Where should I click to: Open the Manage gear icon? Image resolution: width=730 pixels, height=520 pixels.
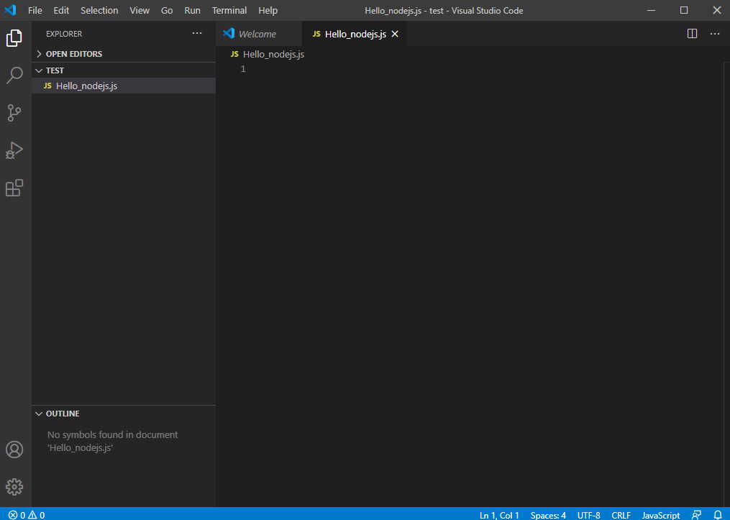(14, 487)
